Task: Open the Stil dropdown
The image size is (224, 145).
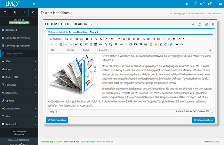Action: (x=57, y=50)
